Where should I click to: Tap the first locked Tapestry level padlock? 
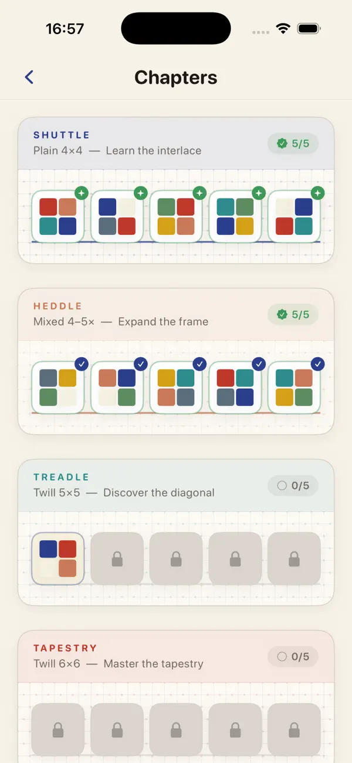(x=58, y=730)
